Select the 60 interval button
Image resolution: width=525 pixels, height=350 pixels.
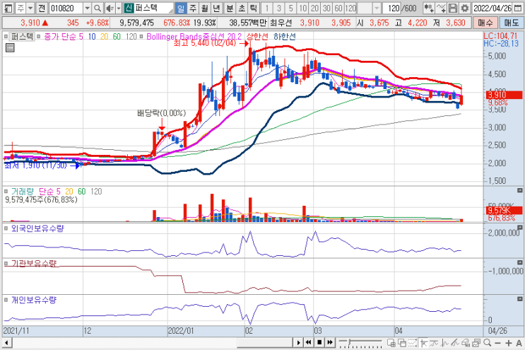[338, 8]
